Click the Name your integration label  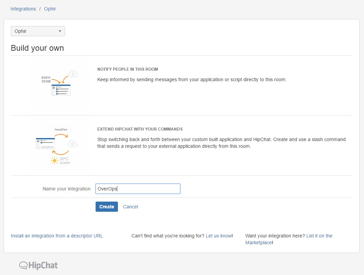(x=66, y=189)
